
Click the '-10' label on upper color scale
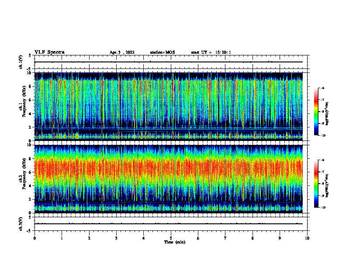[323, 136]
